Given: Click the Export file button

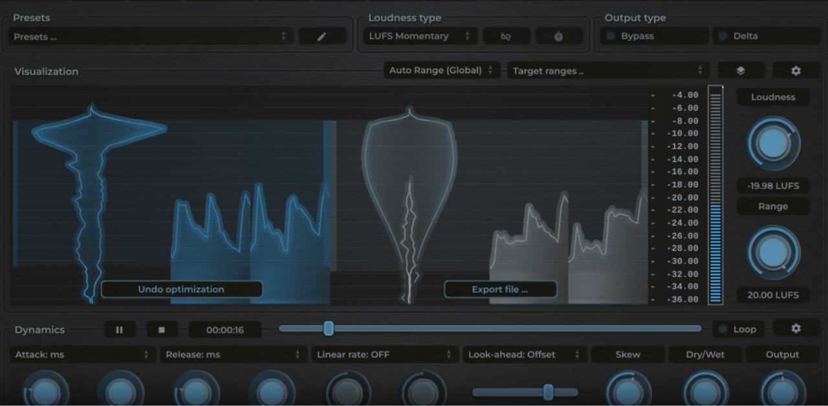Looking at the screenshot, I should (500, 289).
